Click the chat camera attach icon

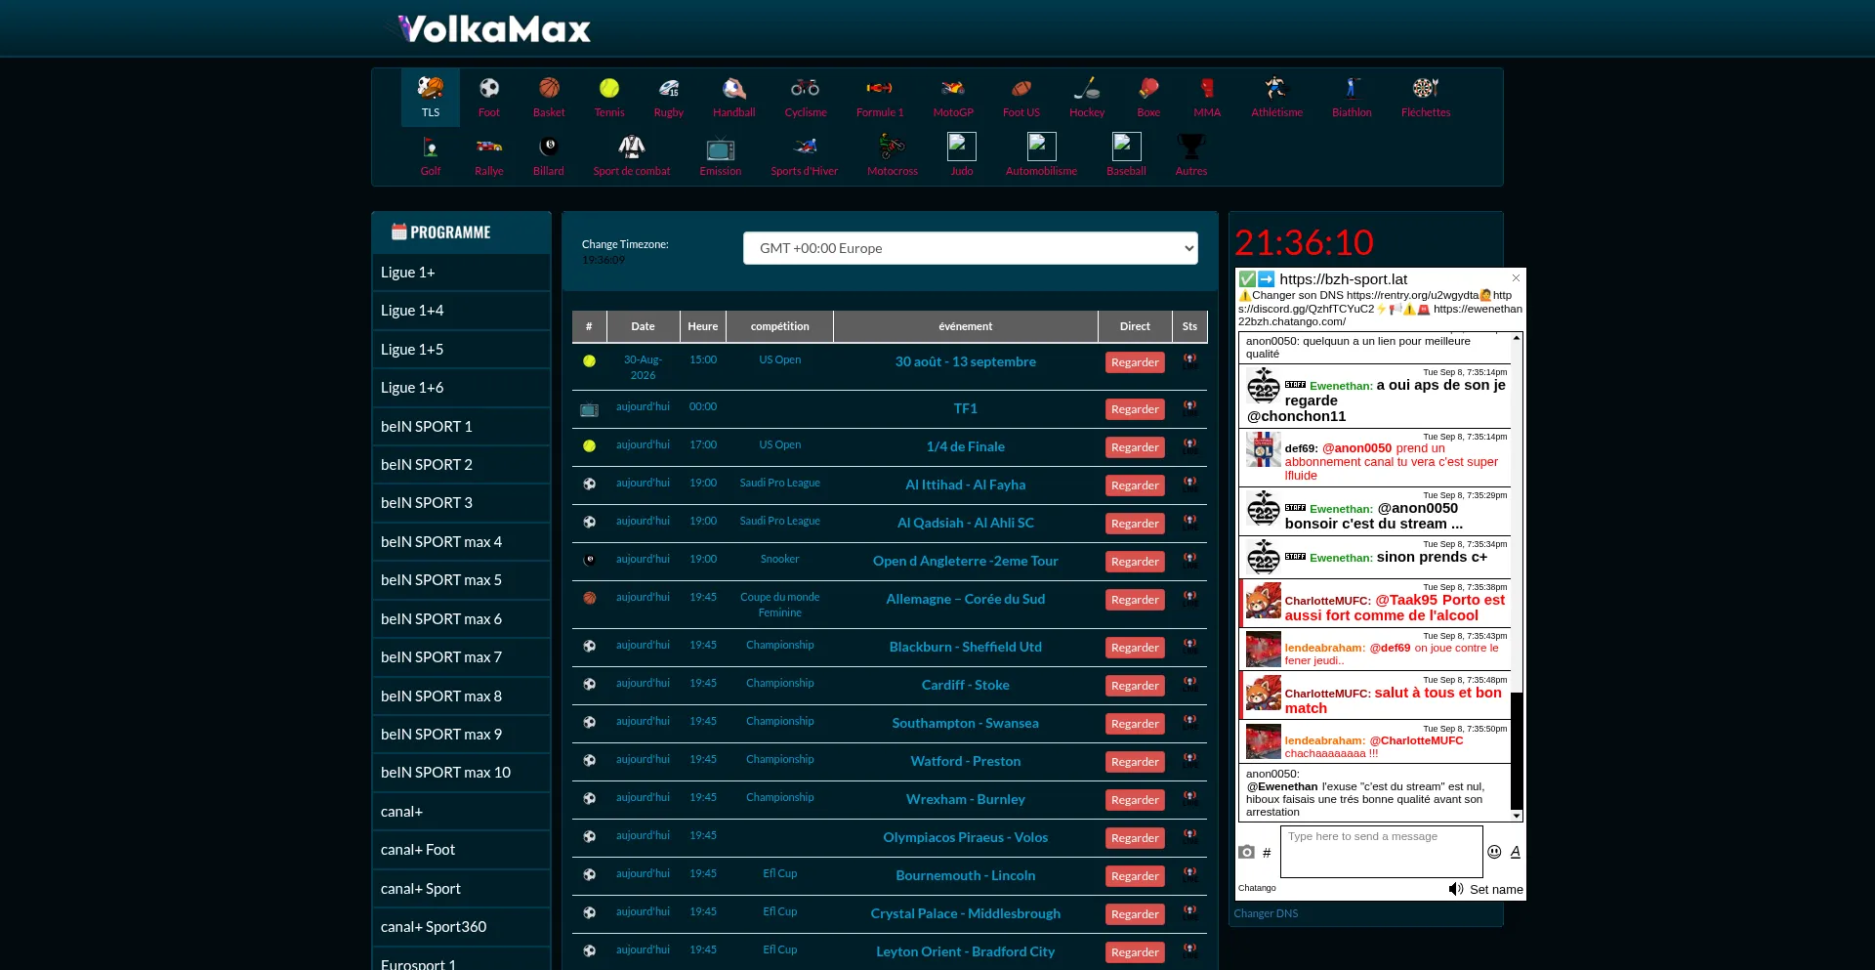coord(1246,852)
